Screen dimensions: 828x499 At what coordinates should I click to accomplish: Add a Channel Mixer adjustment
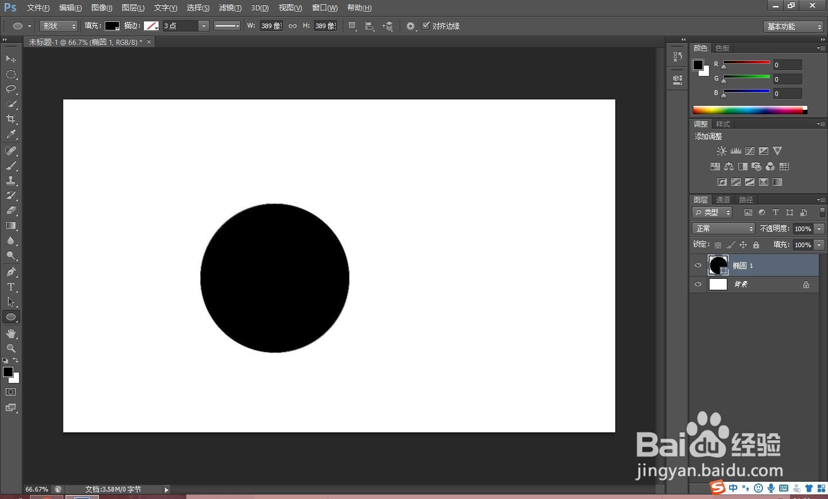coord(770,167)
